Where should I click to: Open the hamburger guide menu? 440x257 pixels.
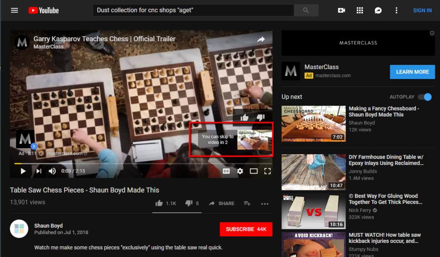tap(14, 10)
